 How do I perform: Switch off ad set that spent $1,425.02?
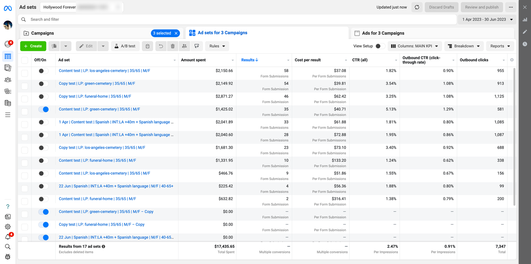tap(43, 109)
